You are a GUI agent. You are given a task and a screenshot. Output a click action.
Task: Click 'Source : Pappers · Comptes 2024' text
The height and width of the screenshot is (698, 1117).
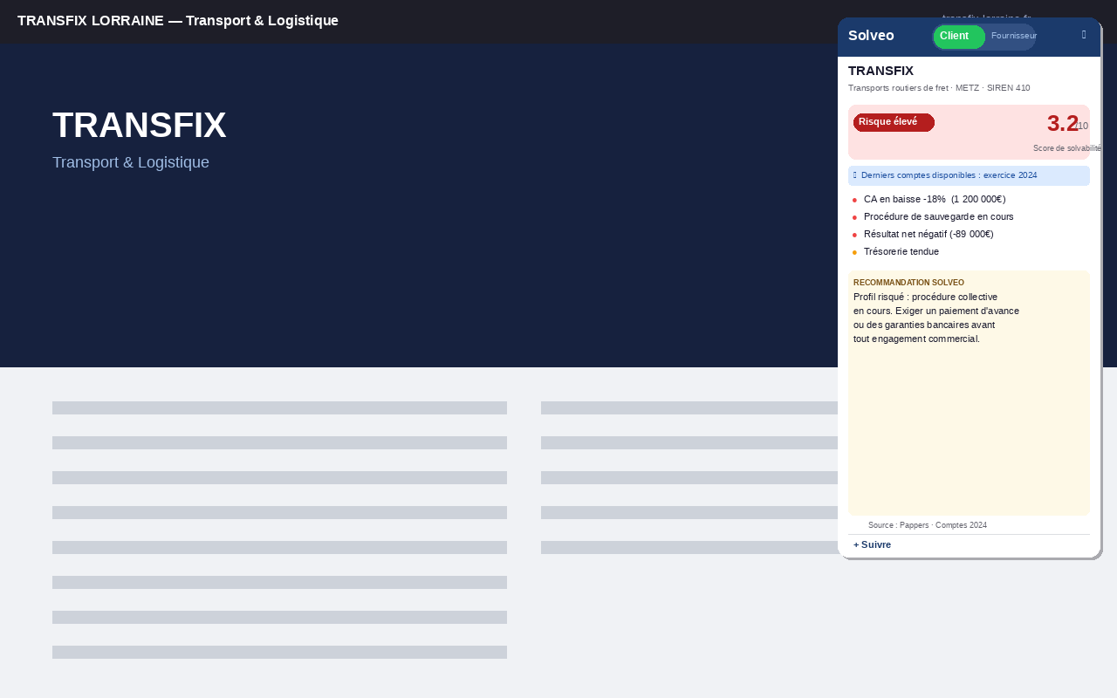pyautogui.click(x=928, y=525)
